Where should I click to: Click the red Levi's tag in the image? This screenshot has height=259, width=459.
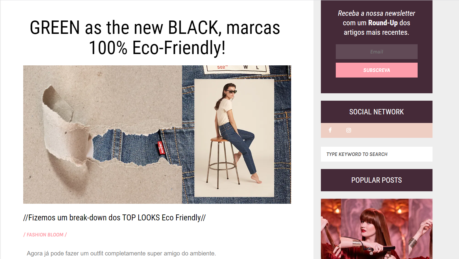tap(161, 148)
